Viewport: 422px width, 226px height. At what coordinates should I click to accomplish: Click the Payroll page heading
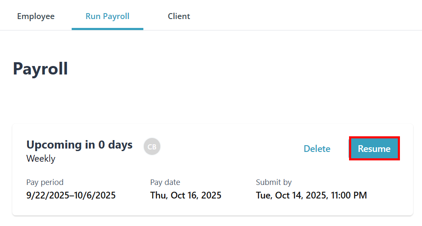(40, 69)
